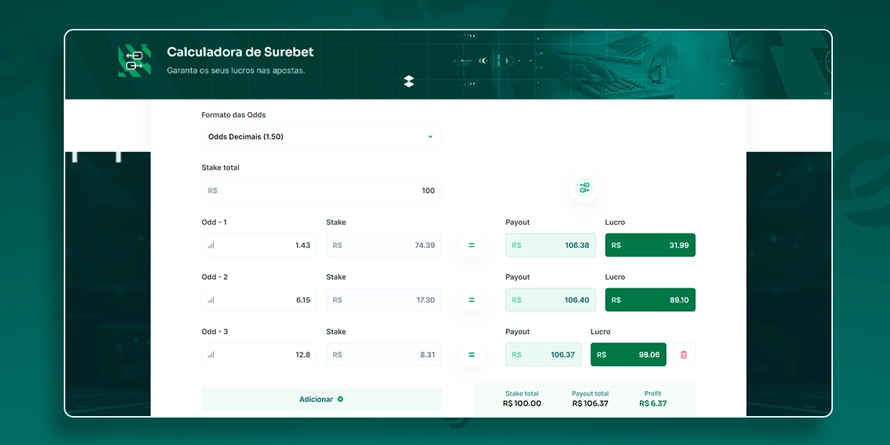Click the Payout value 106.40 field

click(550, 300)
